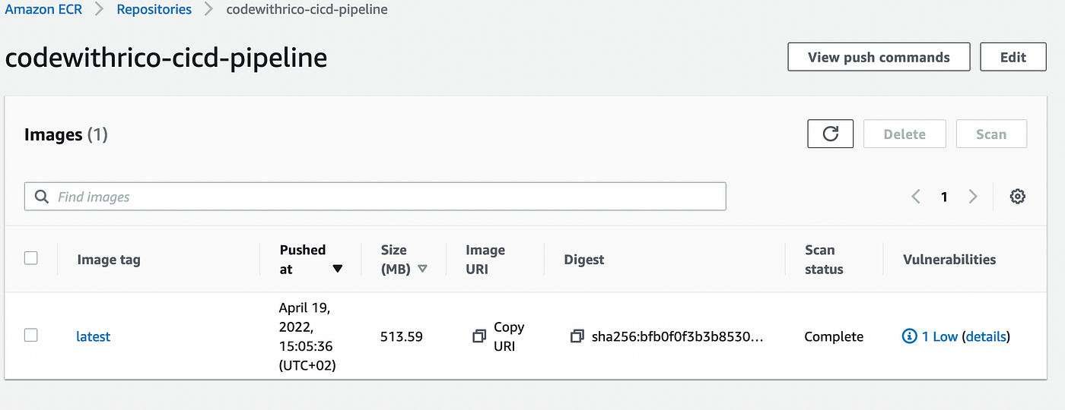Click View push commands button
Screen dimensions: 1065x410
(x=879, y=57)
